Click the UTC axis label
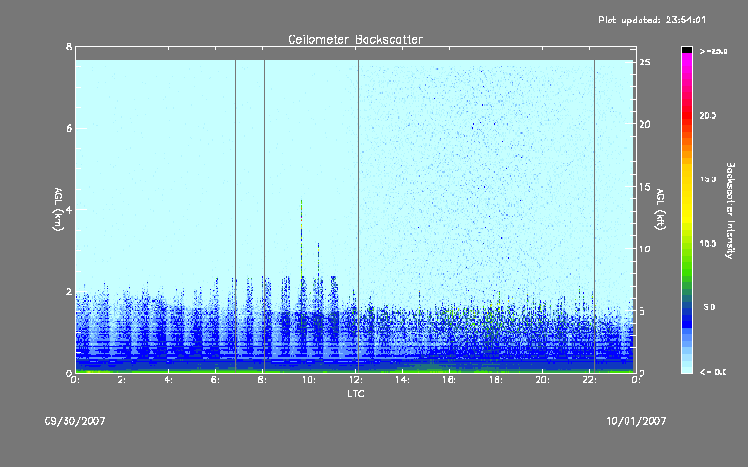 (x=355, y=393)
